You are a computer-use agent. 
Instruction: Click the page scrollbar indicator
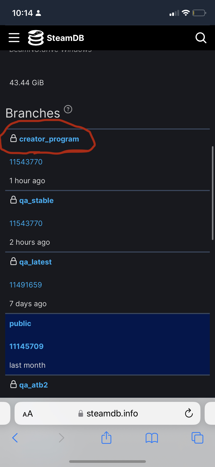213,193
